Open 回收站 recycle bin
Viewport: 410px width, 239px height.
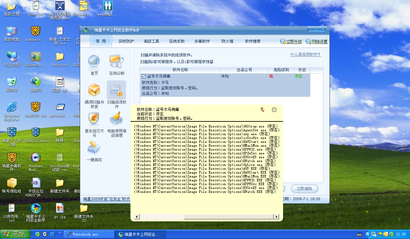point(12,84)
